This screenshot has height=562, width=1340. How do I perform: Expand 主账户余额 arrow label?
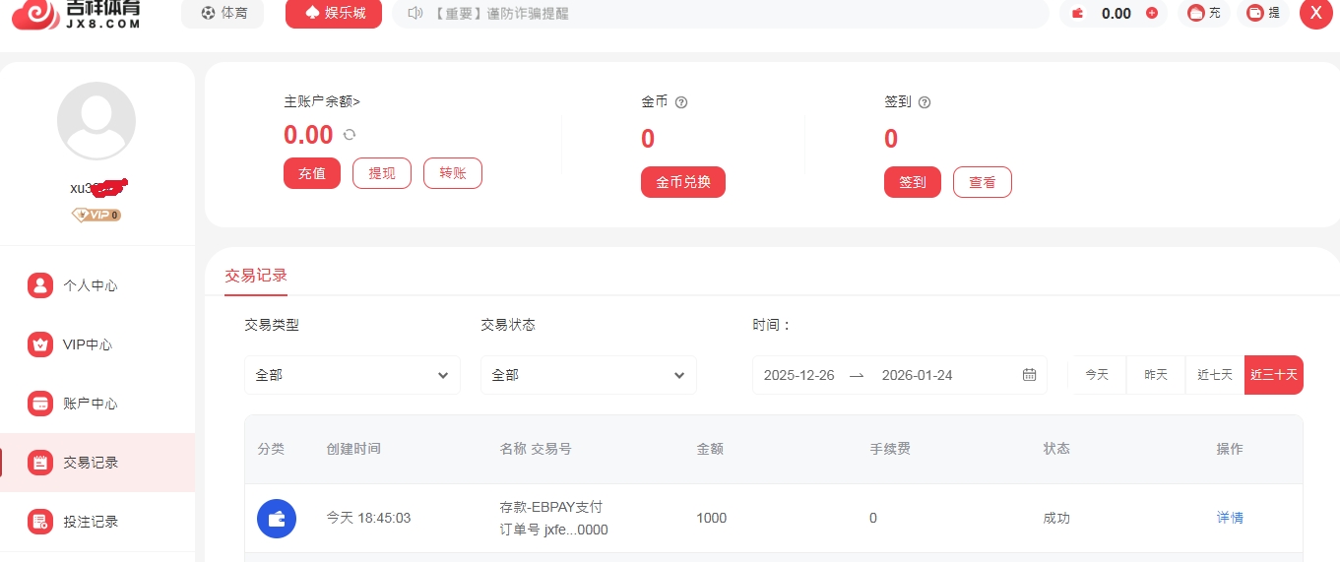[322, 101]
